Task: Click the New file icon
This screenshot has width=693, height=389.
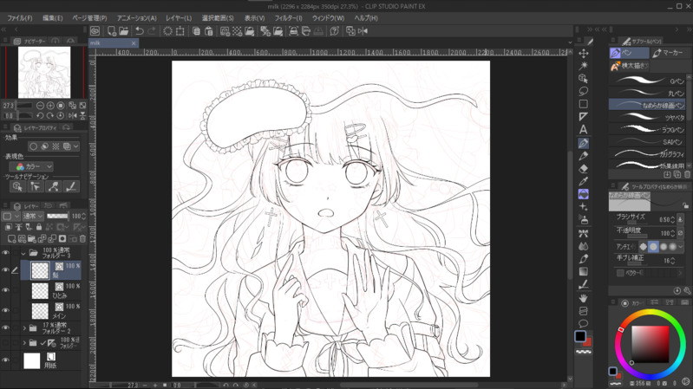Action: coord(112,31)
